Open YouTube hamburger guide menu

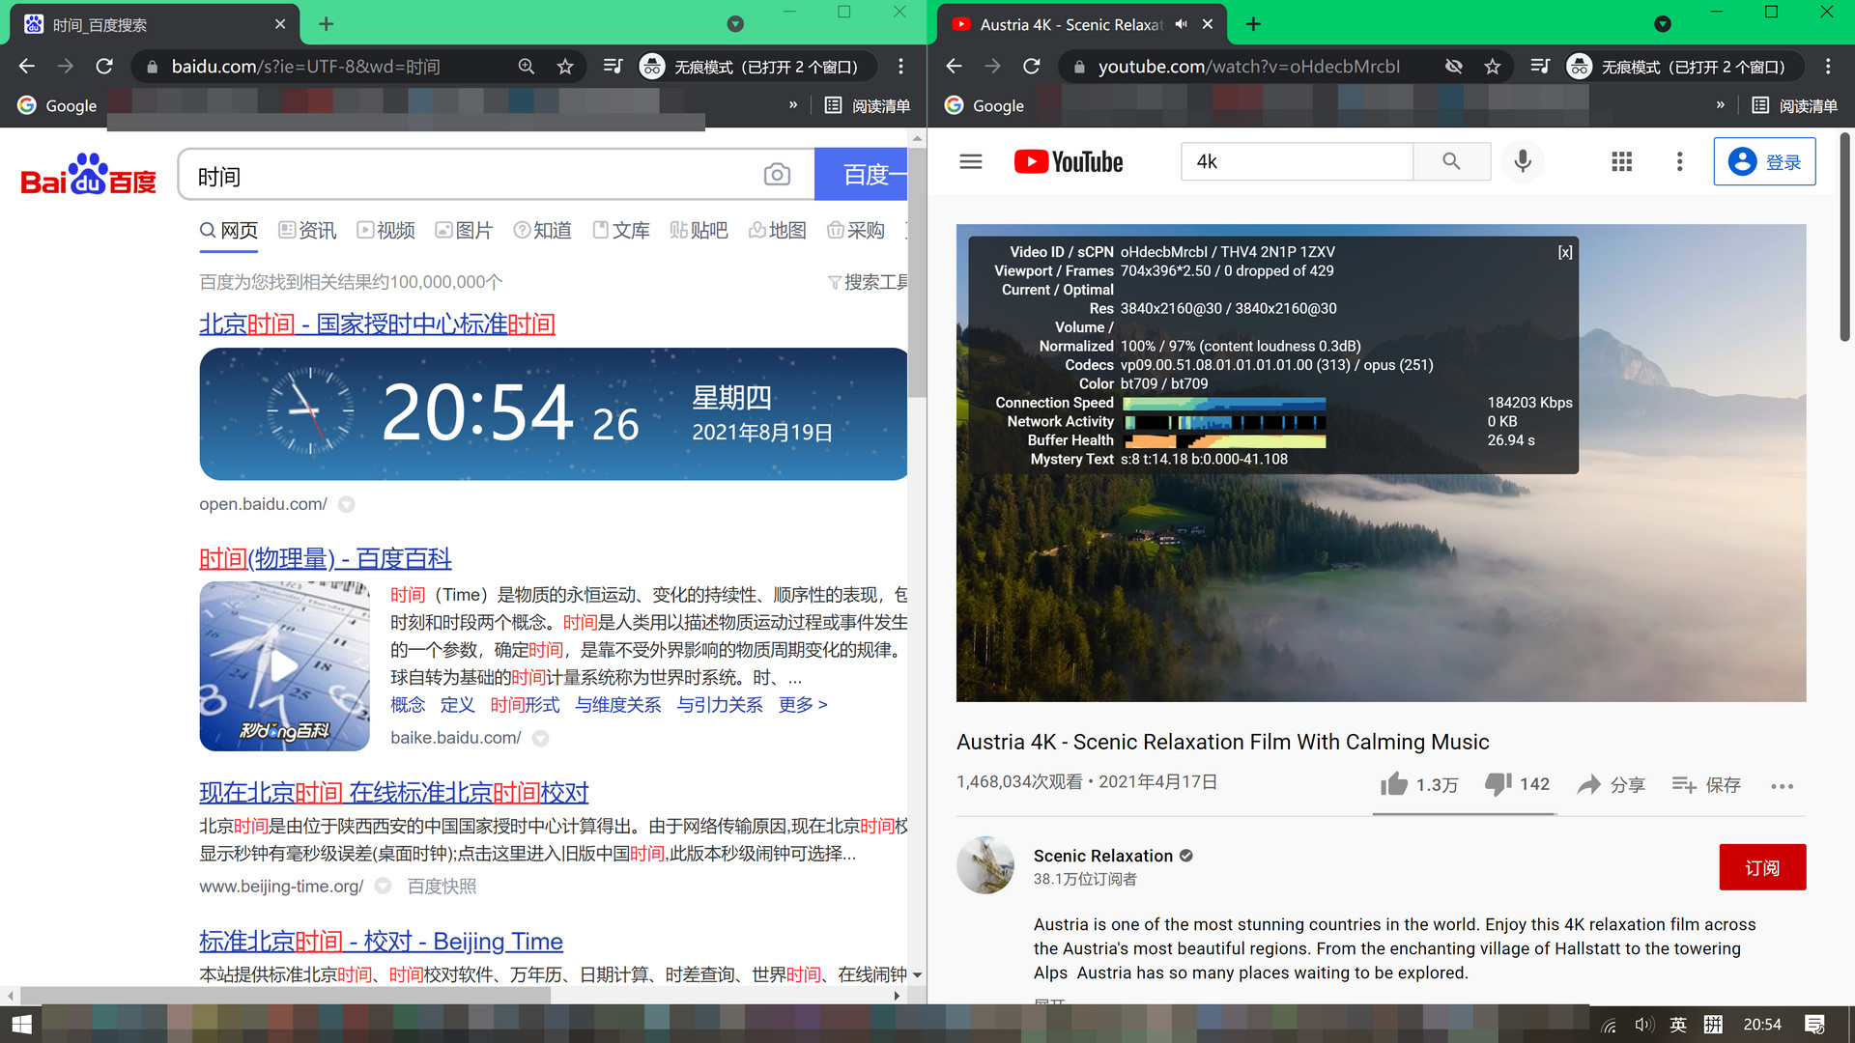(971, 161)
